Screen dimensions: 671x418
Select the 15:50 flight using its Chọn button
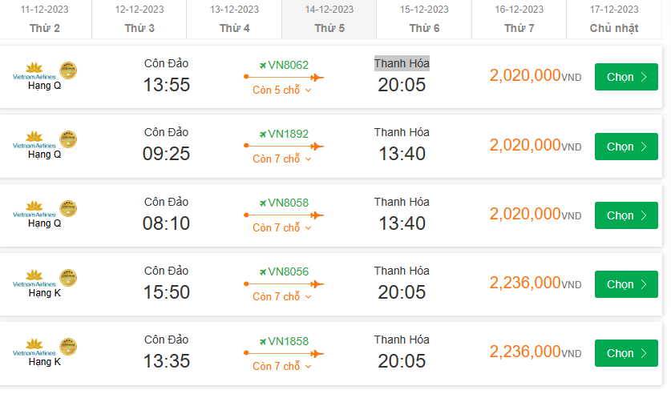tap(626, 284)
